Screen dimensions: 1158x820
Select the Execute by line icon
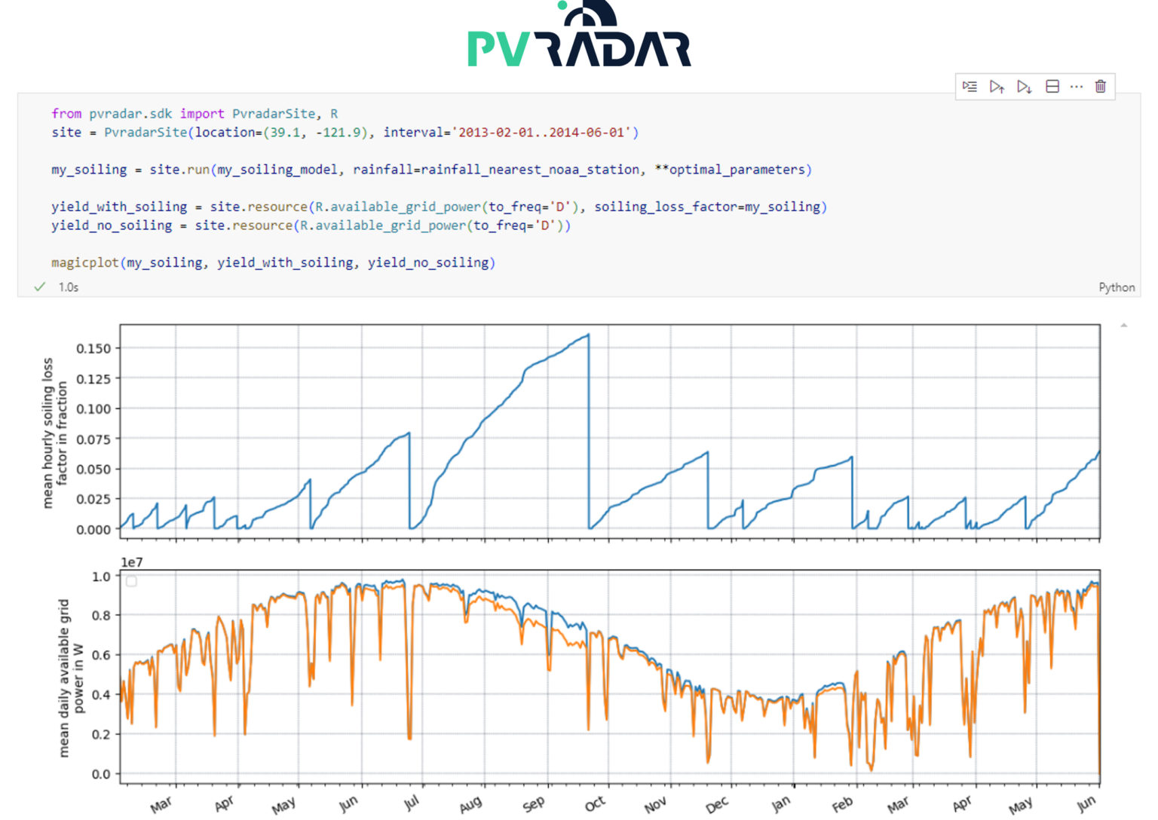pyautogui.click(x=970, y=87)
